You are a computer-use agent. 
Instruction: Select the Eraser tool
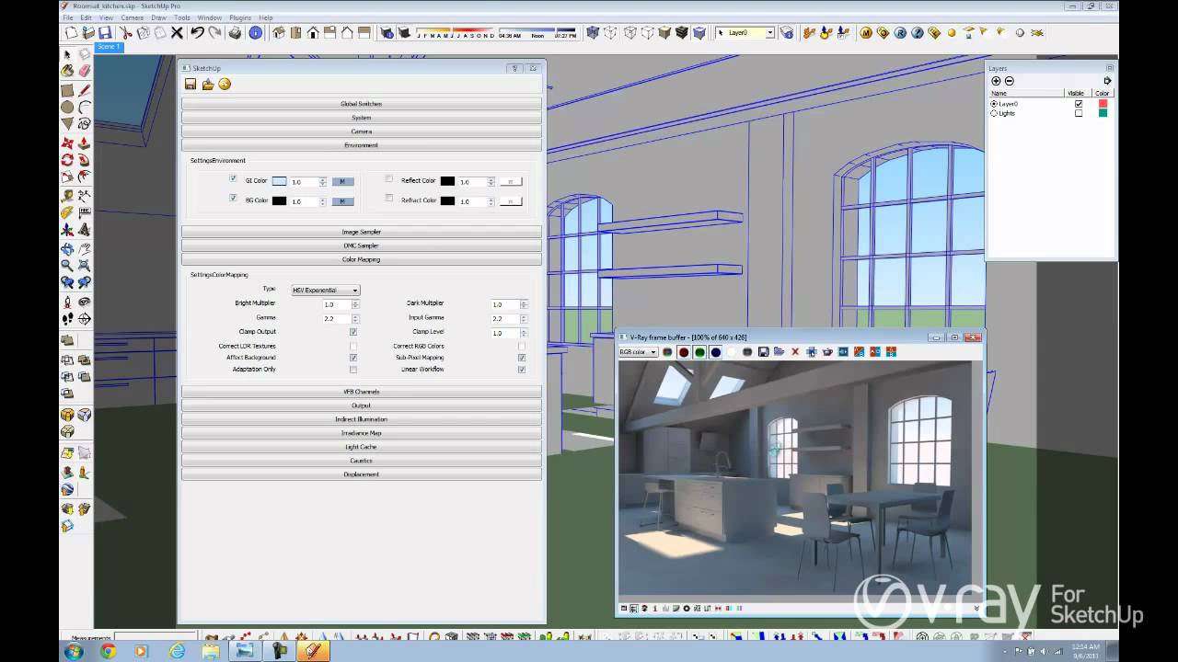point(85,71)
